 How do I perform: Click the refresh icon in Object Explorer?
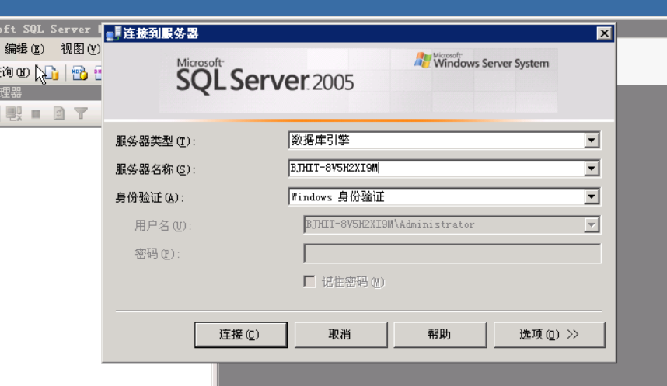59,113
